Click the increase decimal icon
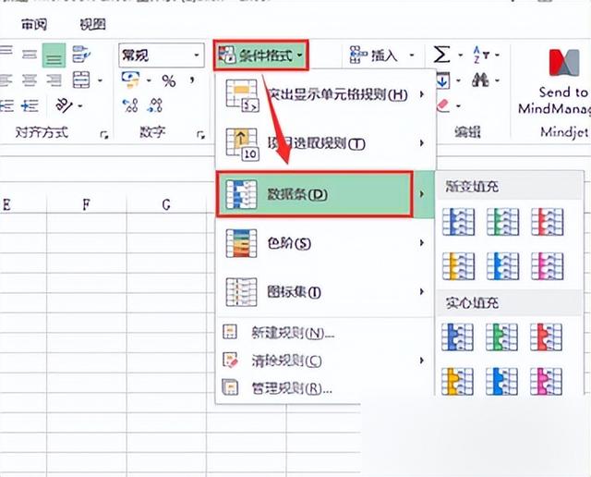The image size is (591, 477). click(130, 104)
